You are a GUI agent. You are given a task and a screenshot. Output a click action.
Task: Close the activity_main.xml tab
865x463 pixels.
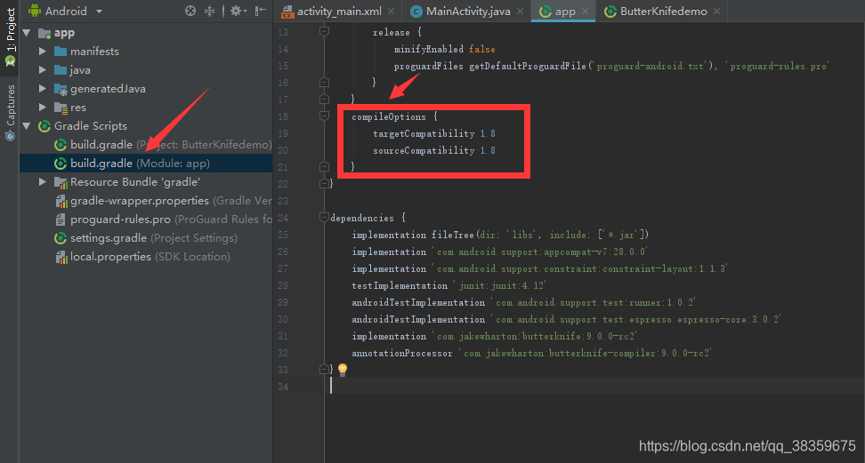pos(392,11)
